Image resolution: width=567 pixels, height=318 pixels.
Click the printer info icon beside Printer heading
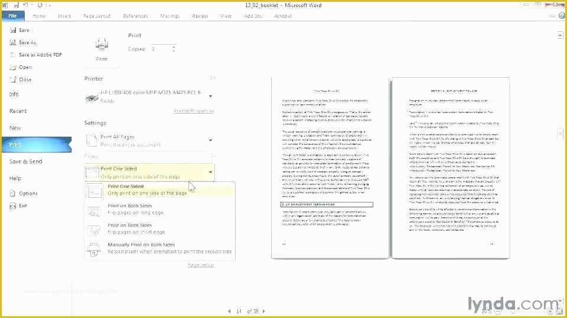point(213,78)
